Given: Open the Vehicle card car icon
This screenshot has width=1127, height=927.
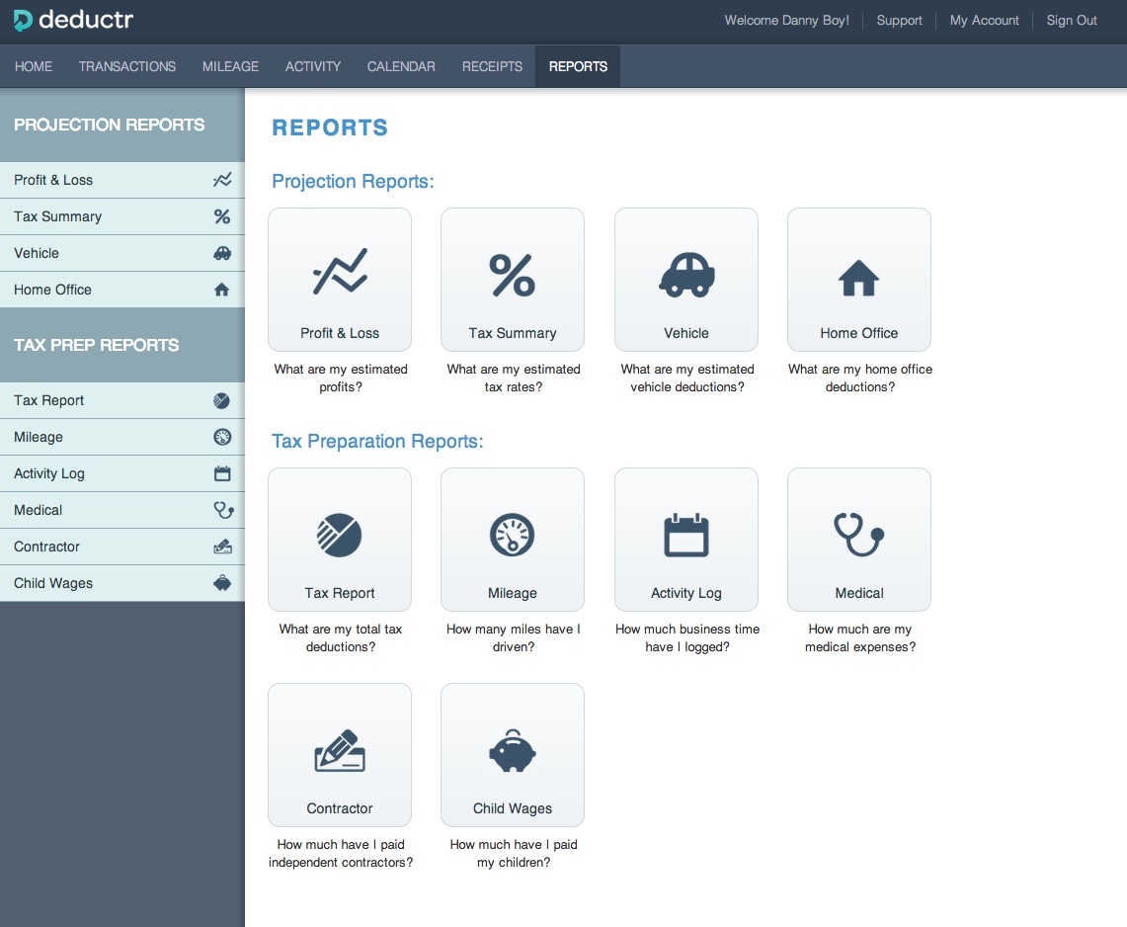Looking at the screenshot, I should pyautogui.click(x=686, y=275).
